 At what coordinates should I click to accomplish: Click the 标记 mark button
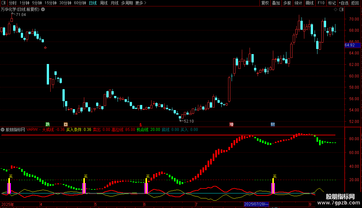[332, 3]
